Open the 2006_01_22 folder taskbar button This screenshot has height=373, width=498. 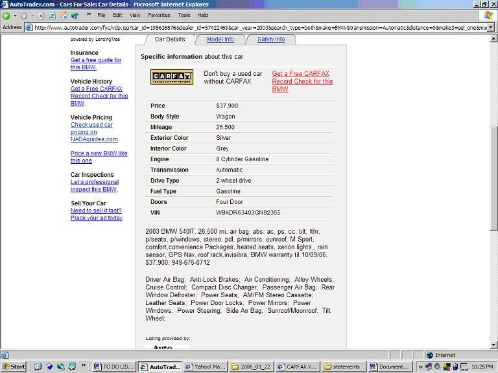[x=251, y=367]
